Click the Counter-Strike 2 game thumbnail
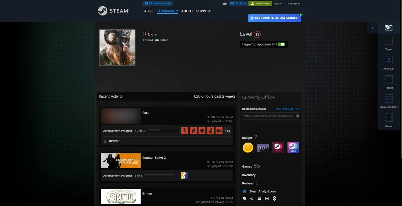The width and height of the screenshot is (402, 206). coord(121,161)
